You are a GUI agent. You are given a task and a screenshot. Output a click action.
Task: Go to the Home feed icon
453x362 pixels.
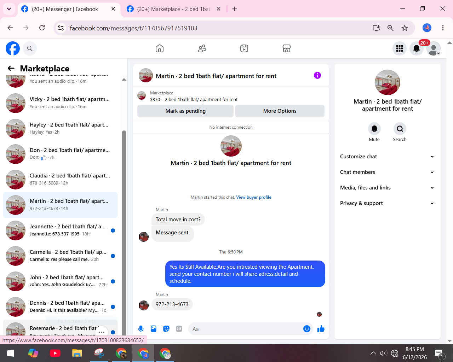pos(160,48)
